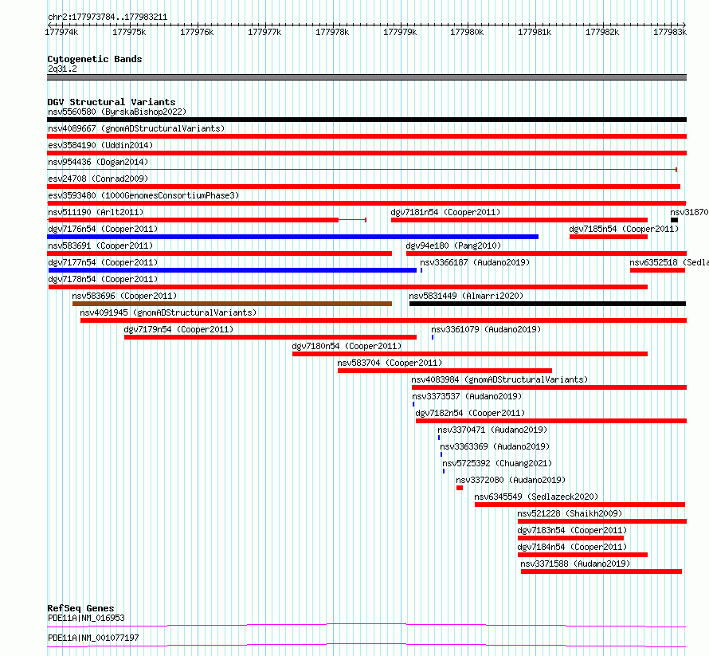Viewport: 709px width, 656px height.
Task: Select the red nsv3371588 variant bar
Action: point(601,572)
